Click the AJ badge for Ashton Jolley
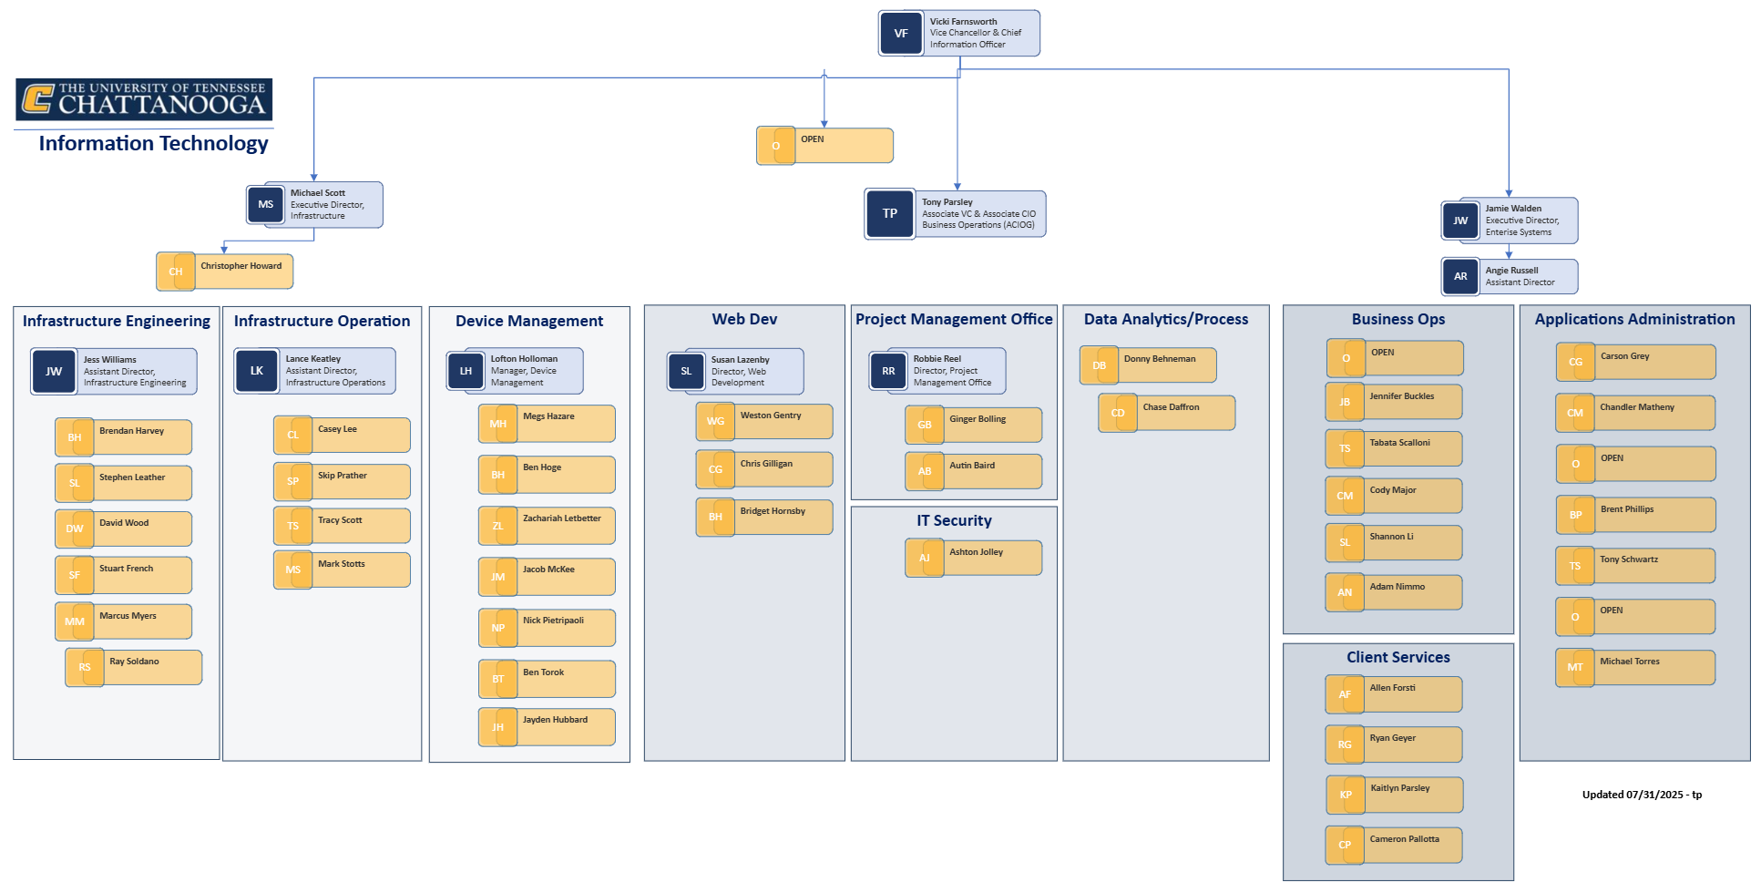Image resolution: width=1761 pixels, height=893 pixels. click(925, 558)
